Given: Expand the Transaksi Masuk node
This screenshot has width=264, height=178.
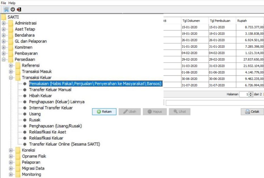Looking at the screenshot, I should click(x=11, y=71).
